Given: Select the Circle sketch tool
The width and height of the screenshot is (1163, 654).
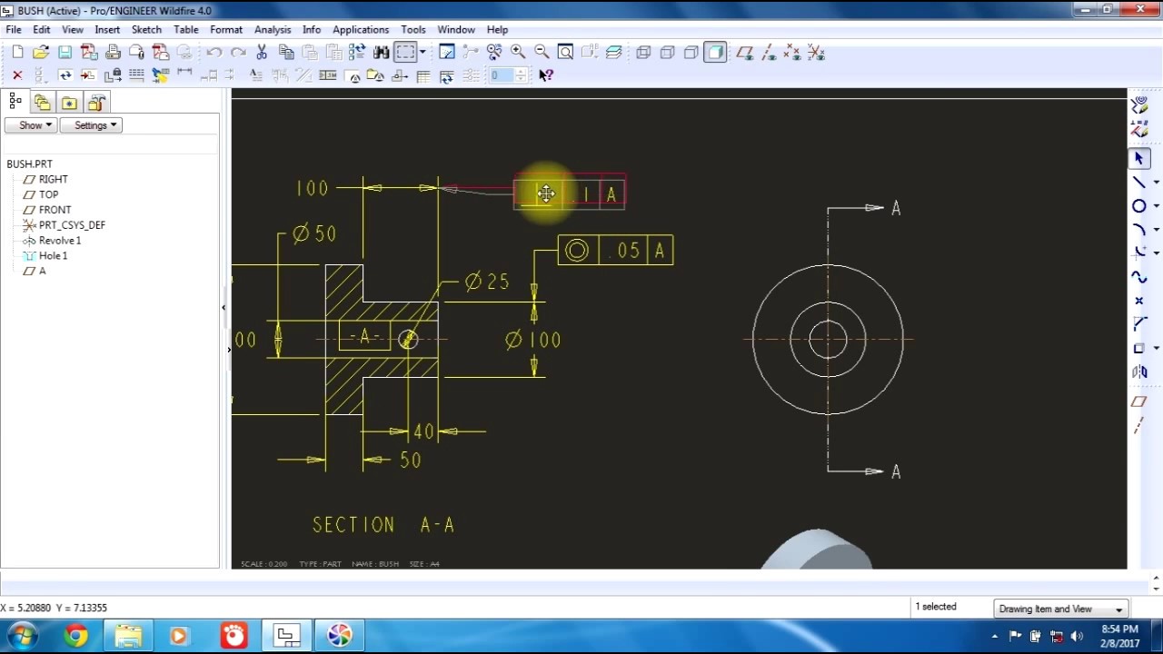Looking at the screenshot, I should coord(1139,206).
